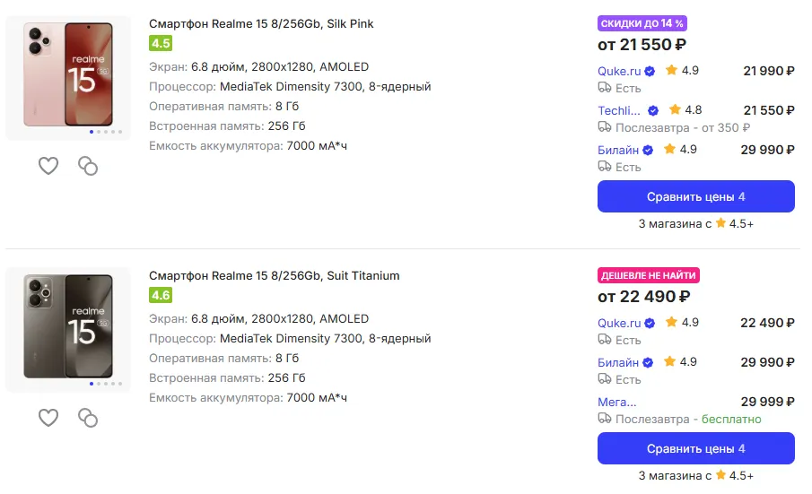The width and height of the screenshot is (812, 494).
Task: Open Смартфон Realme 15 Suit Titanium title link
Action: coord(275,275)
